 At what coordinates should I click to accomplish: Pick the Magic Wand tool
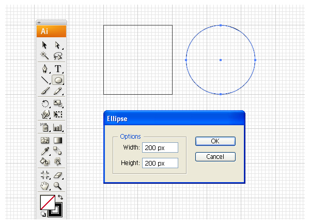coord(45,56)
